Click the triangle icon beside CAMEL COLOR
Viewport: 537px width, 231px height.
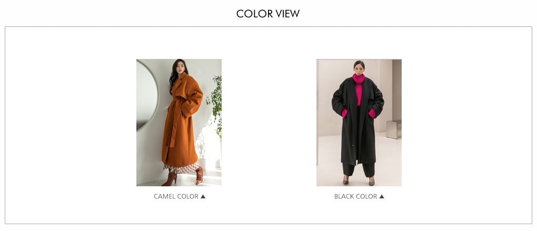[203, 196]
